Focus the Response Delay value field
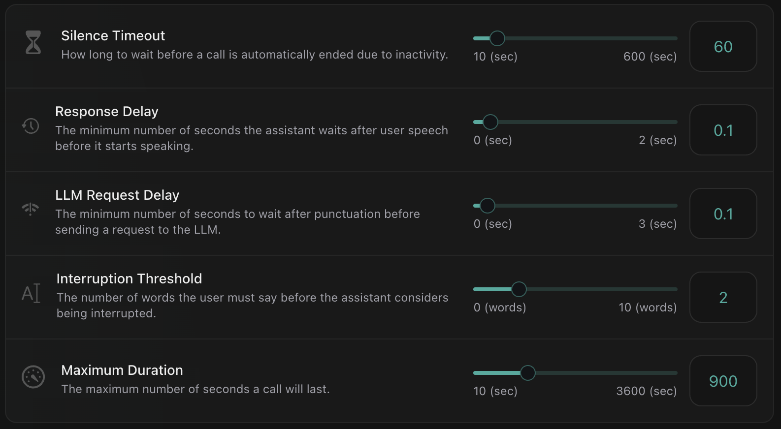The image size is (781, 429). click(723, 130)
